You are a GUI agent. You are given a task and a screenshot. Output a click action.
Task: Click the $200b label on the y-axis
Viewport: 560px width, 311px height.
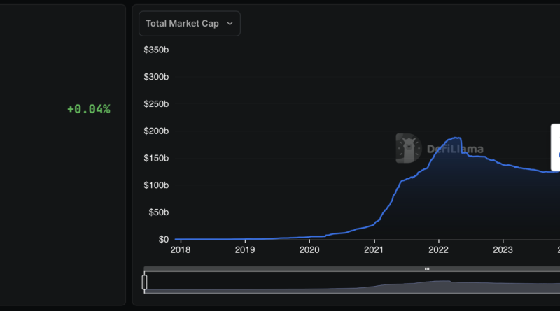[156, 131]
